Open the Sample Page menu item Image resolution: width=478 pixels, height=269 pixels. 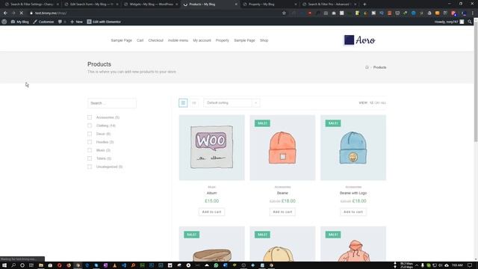(x=244, y=40)
